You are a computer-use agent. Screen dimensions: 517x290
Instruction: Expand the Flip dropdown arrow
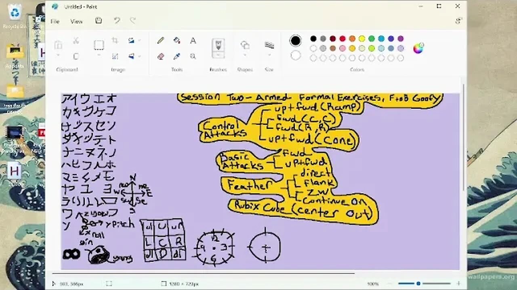coord(139,56)
